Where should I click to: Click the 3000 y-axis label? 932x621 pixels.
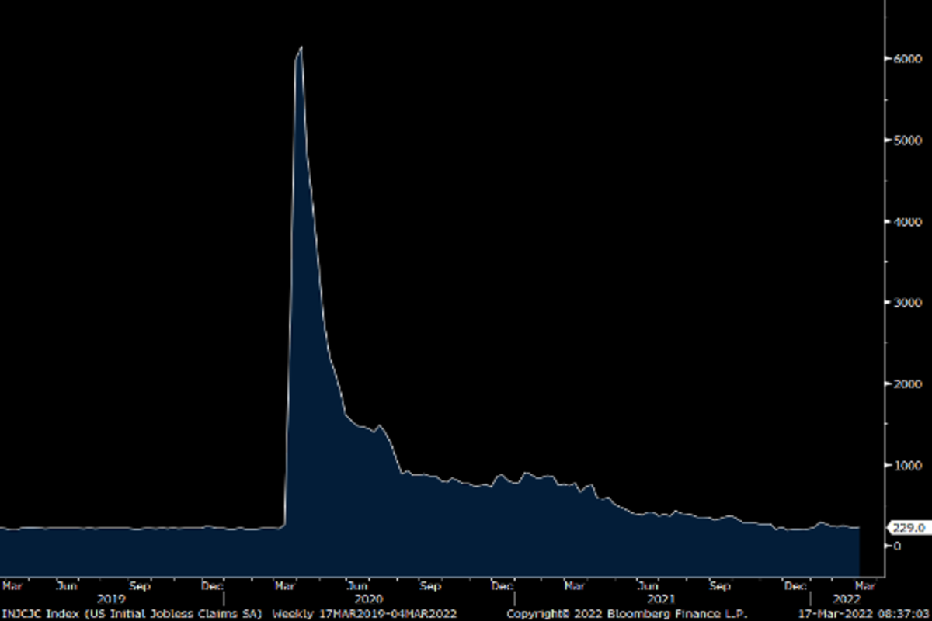900,302
